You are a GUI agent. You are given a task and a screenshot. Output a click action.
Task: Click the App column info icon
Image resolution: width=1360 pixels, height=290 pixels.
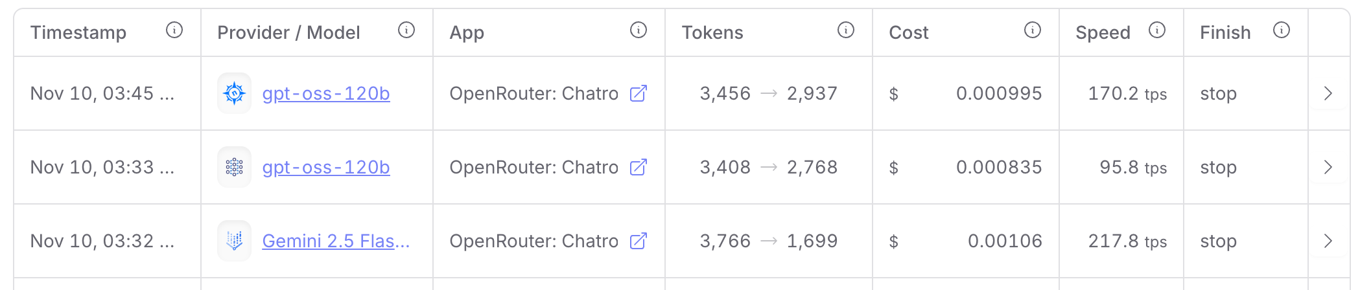point(639,30)
